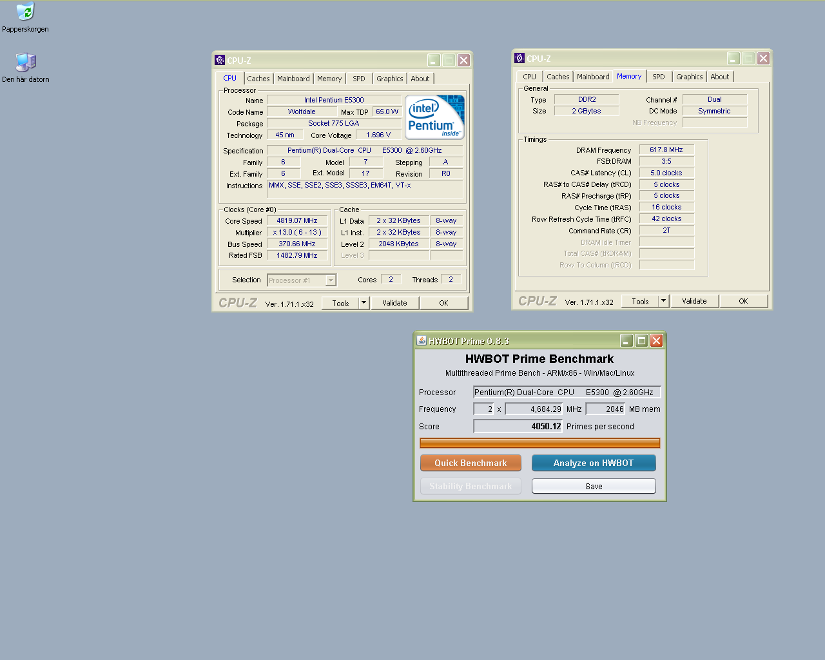Open the Caches tab in the right CPU-Z window
The width and height of the screenshot is (825, 660).
(558, 77)
